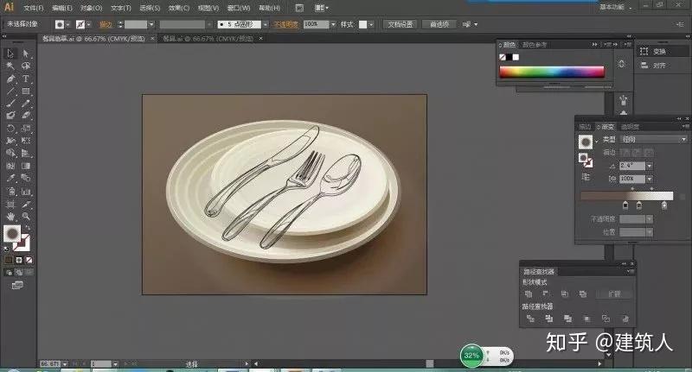
Task: Open the brush definition dropdown 5 点圆形
Action: (266, 25)
